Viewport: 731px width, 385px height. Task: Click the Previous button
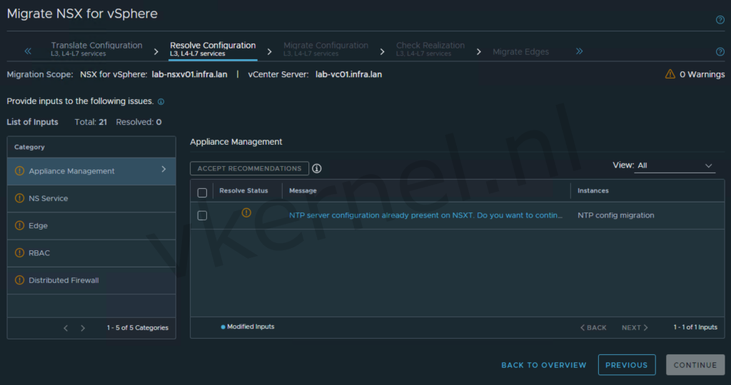[x=627, y=365]
